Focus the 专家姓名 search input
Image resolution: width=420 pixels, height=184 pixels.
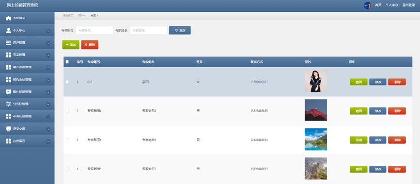tap(149, 30)
